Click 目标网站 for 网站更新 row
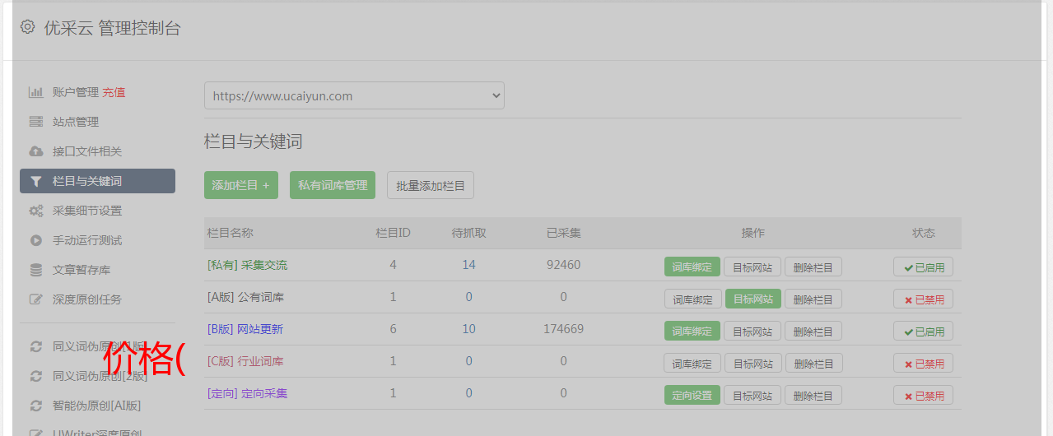 click(x=752, y=331)
